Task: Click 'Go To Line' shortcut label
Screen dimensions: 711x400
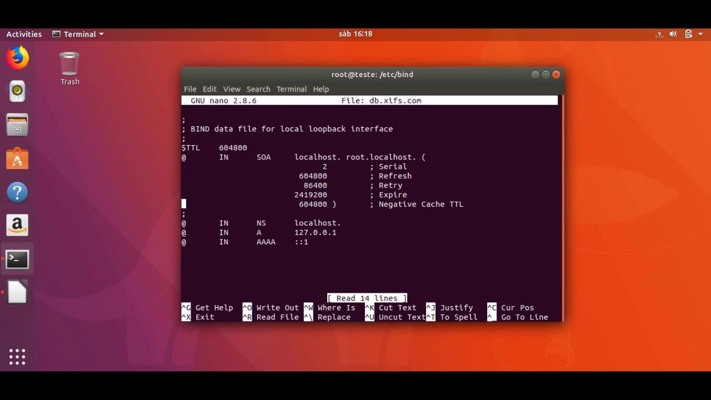Action: coord(524,317)
